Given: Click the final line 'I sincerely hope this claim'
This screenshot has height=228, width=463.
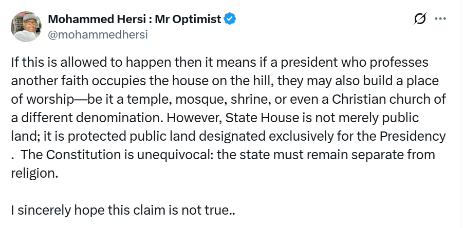Looking at the screenshot, I should pyautogui.click(x=123, y=211).
